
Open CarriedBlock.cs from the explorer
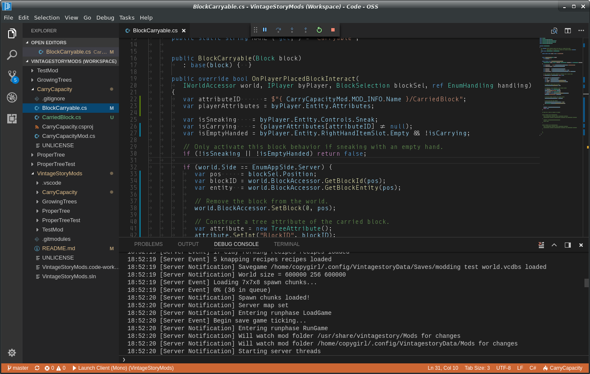coord(61,117)
